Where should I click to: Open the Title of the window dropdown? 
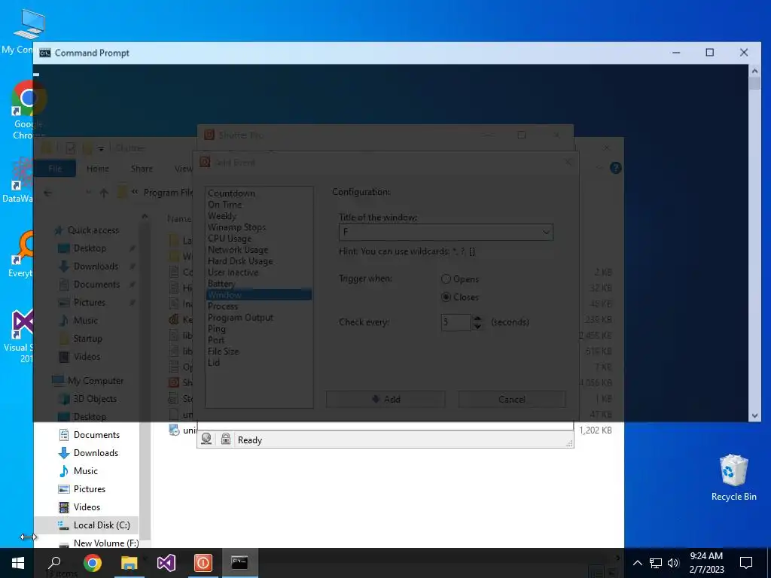tap(546, 232)
